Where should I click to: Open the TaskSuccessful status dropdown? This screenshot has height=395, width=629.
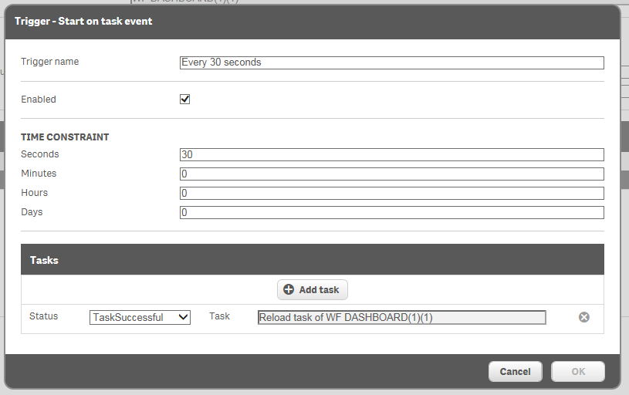tap(140, 317)
